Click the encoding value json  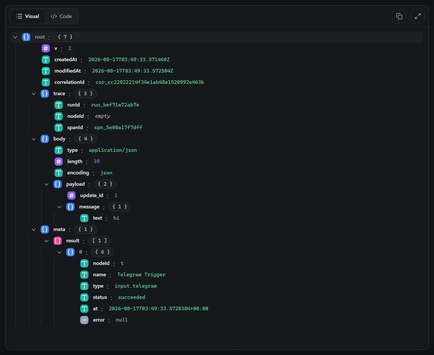pyautogui.click(x=106, y=173)
